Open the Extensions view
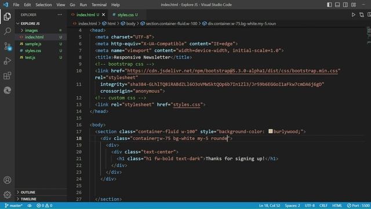Viewport: 371px width, 209px height. (x=7, y=75)
